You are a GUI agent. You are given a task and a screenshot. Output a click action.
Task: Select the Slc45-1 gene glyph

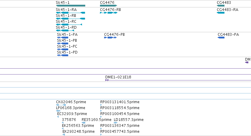coord(70,6)
